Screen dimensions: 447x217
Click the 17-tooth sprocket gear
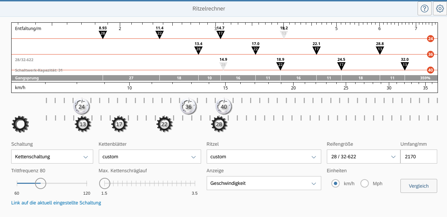(119, 124)
